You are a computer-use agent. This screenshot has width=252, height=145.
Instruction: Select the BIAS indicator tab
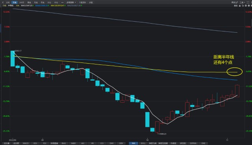64,143
